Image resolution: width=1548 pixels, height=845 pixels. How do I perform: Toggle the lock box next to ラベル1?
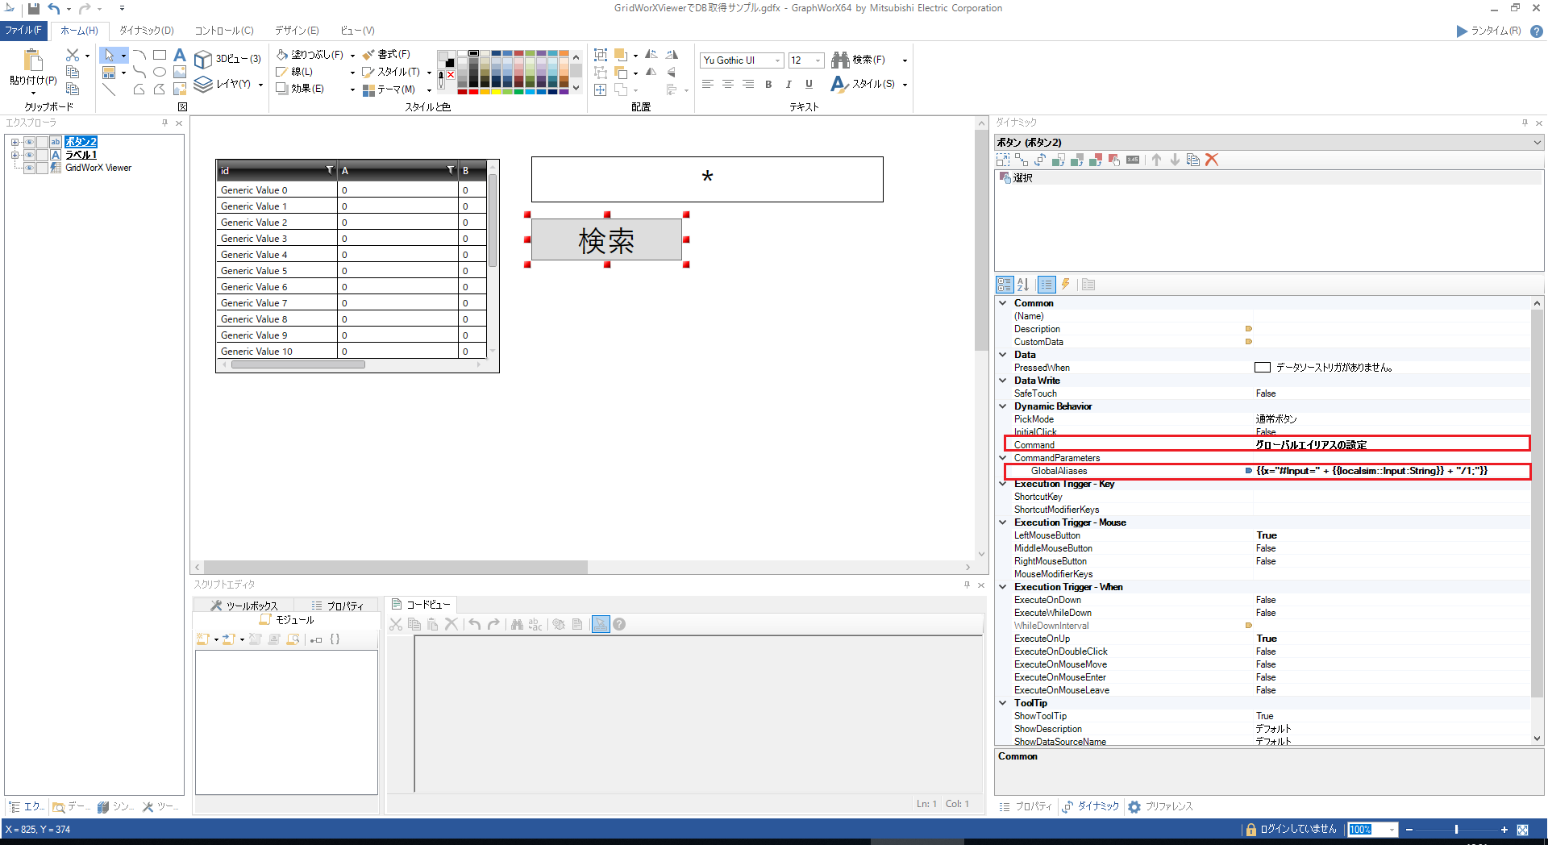[x=42, y=155]
